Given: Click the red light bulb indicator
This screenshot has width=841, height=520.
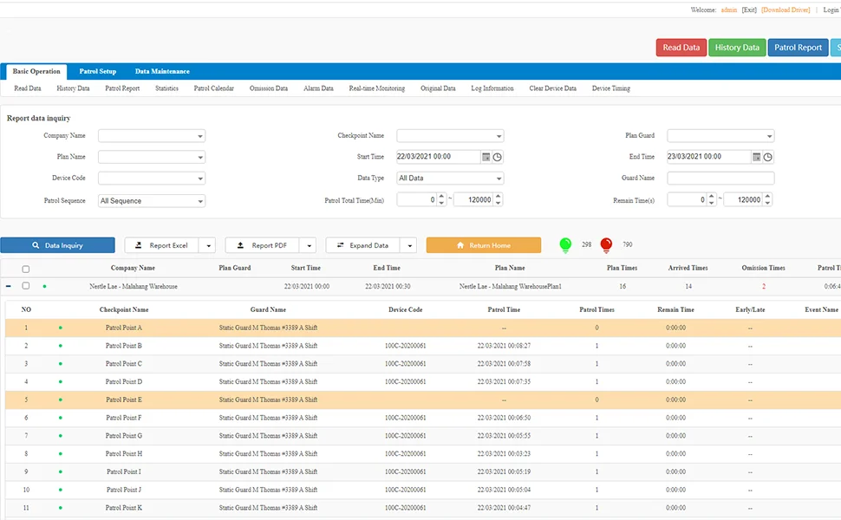Looking at the screenshot, I should (x=606, y=244).
